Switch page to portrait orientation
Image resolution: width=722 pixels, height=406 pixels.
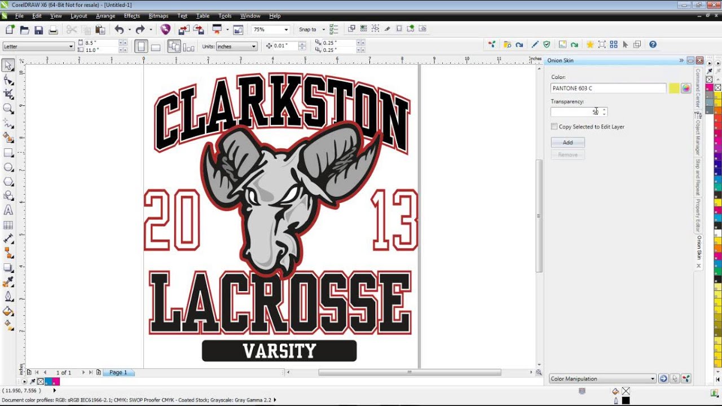(x=141, y=47)
